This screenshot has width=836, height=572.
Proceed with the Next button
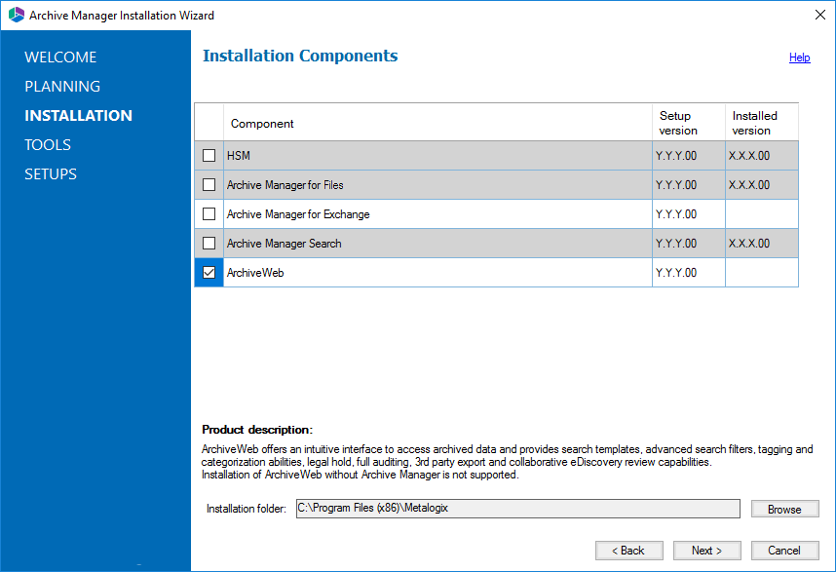pos(707,551)
